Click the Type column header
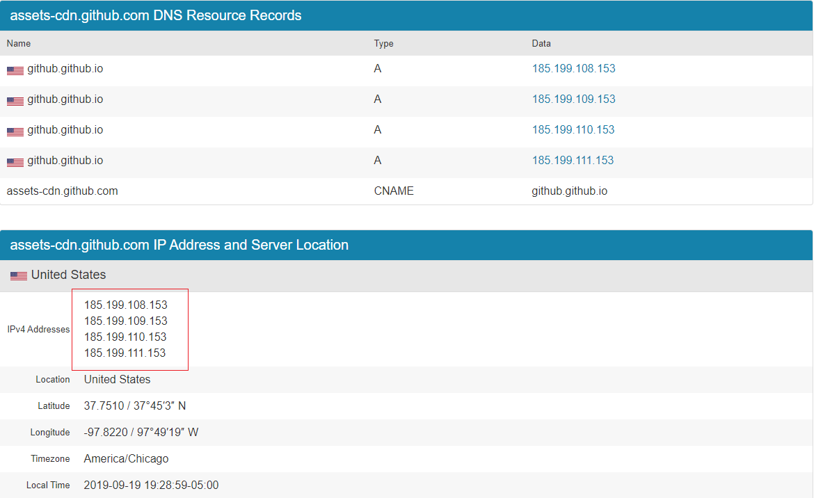The image size is (823, 498). pos(384,44)
